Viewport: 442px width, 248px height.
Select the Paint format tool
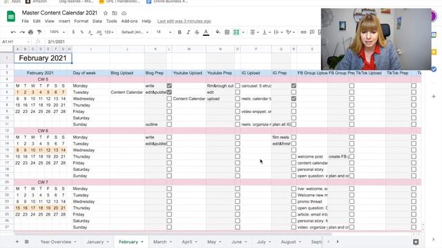click(x=39, y=32)
